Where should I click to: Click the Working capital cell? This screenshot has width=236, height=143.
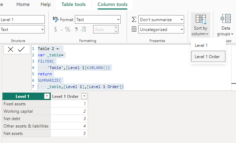(26, 111)
